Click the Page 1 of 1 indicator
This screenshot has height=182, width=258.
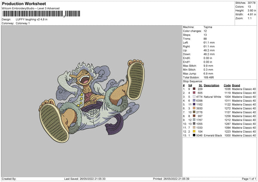point(249,179)
